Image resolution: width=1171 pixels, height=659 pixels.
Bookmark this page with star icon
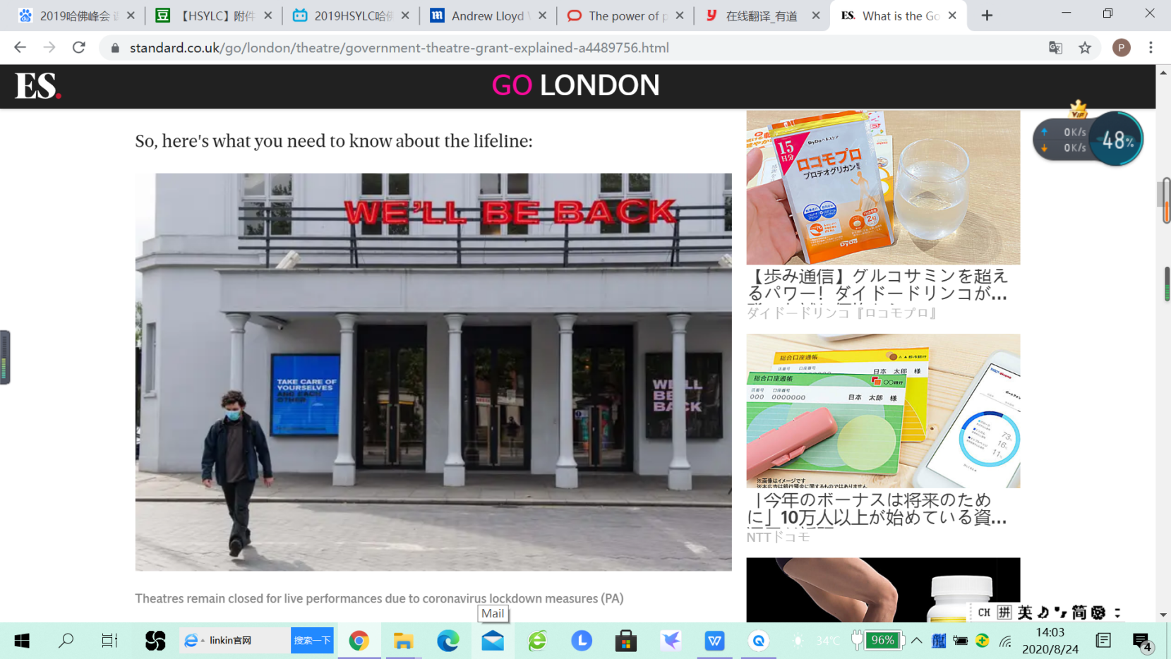(1085, 48)
